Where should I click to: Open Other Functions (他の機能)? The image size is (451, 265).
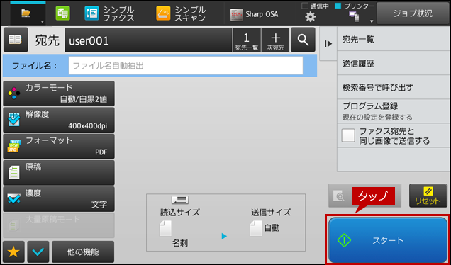click(x=83, y=252)
